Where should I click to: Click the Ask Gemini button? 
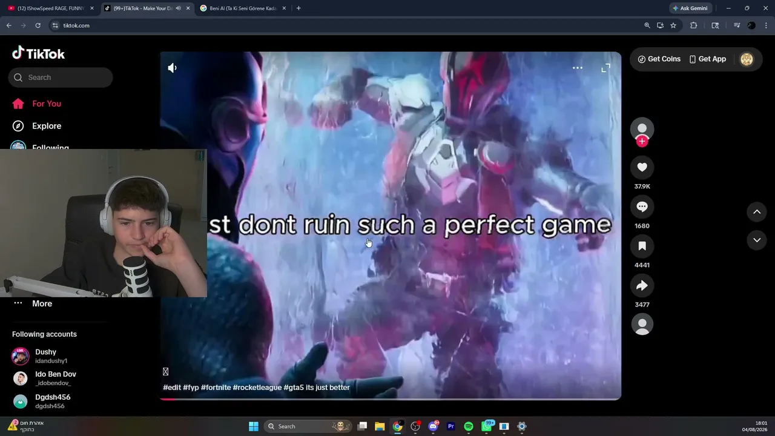(690, 8)
